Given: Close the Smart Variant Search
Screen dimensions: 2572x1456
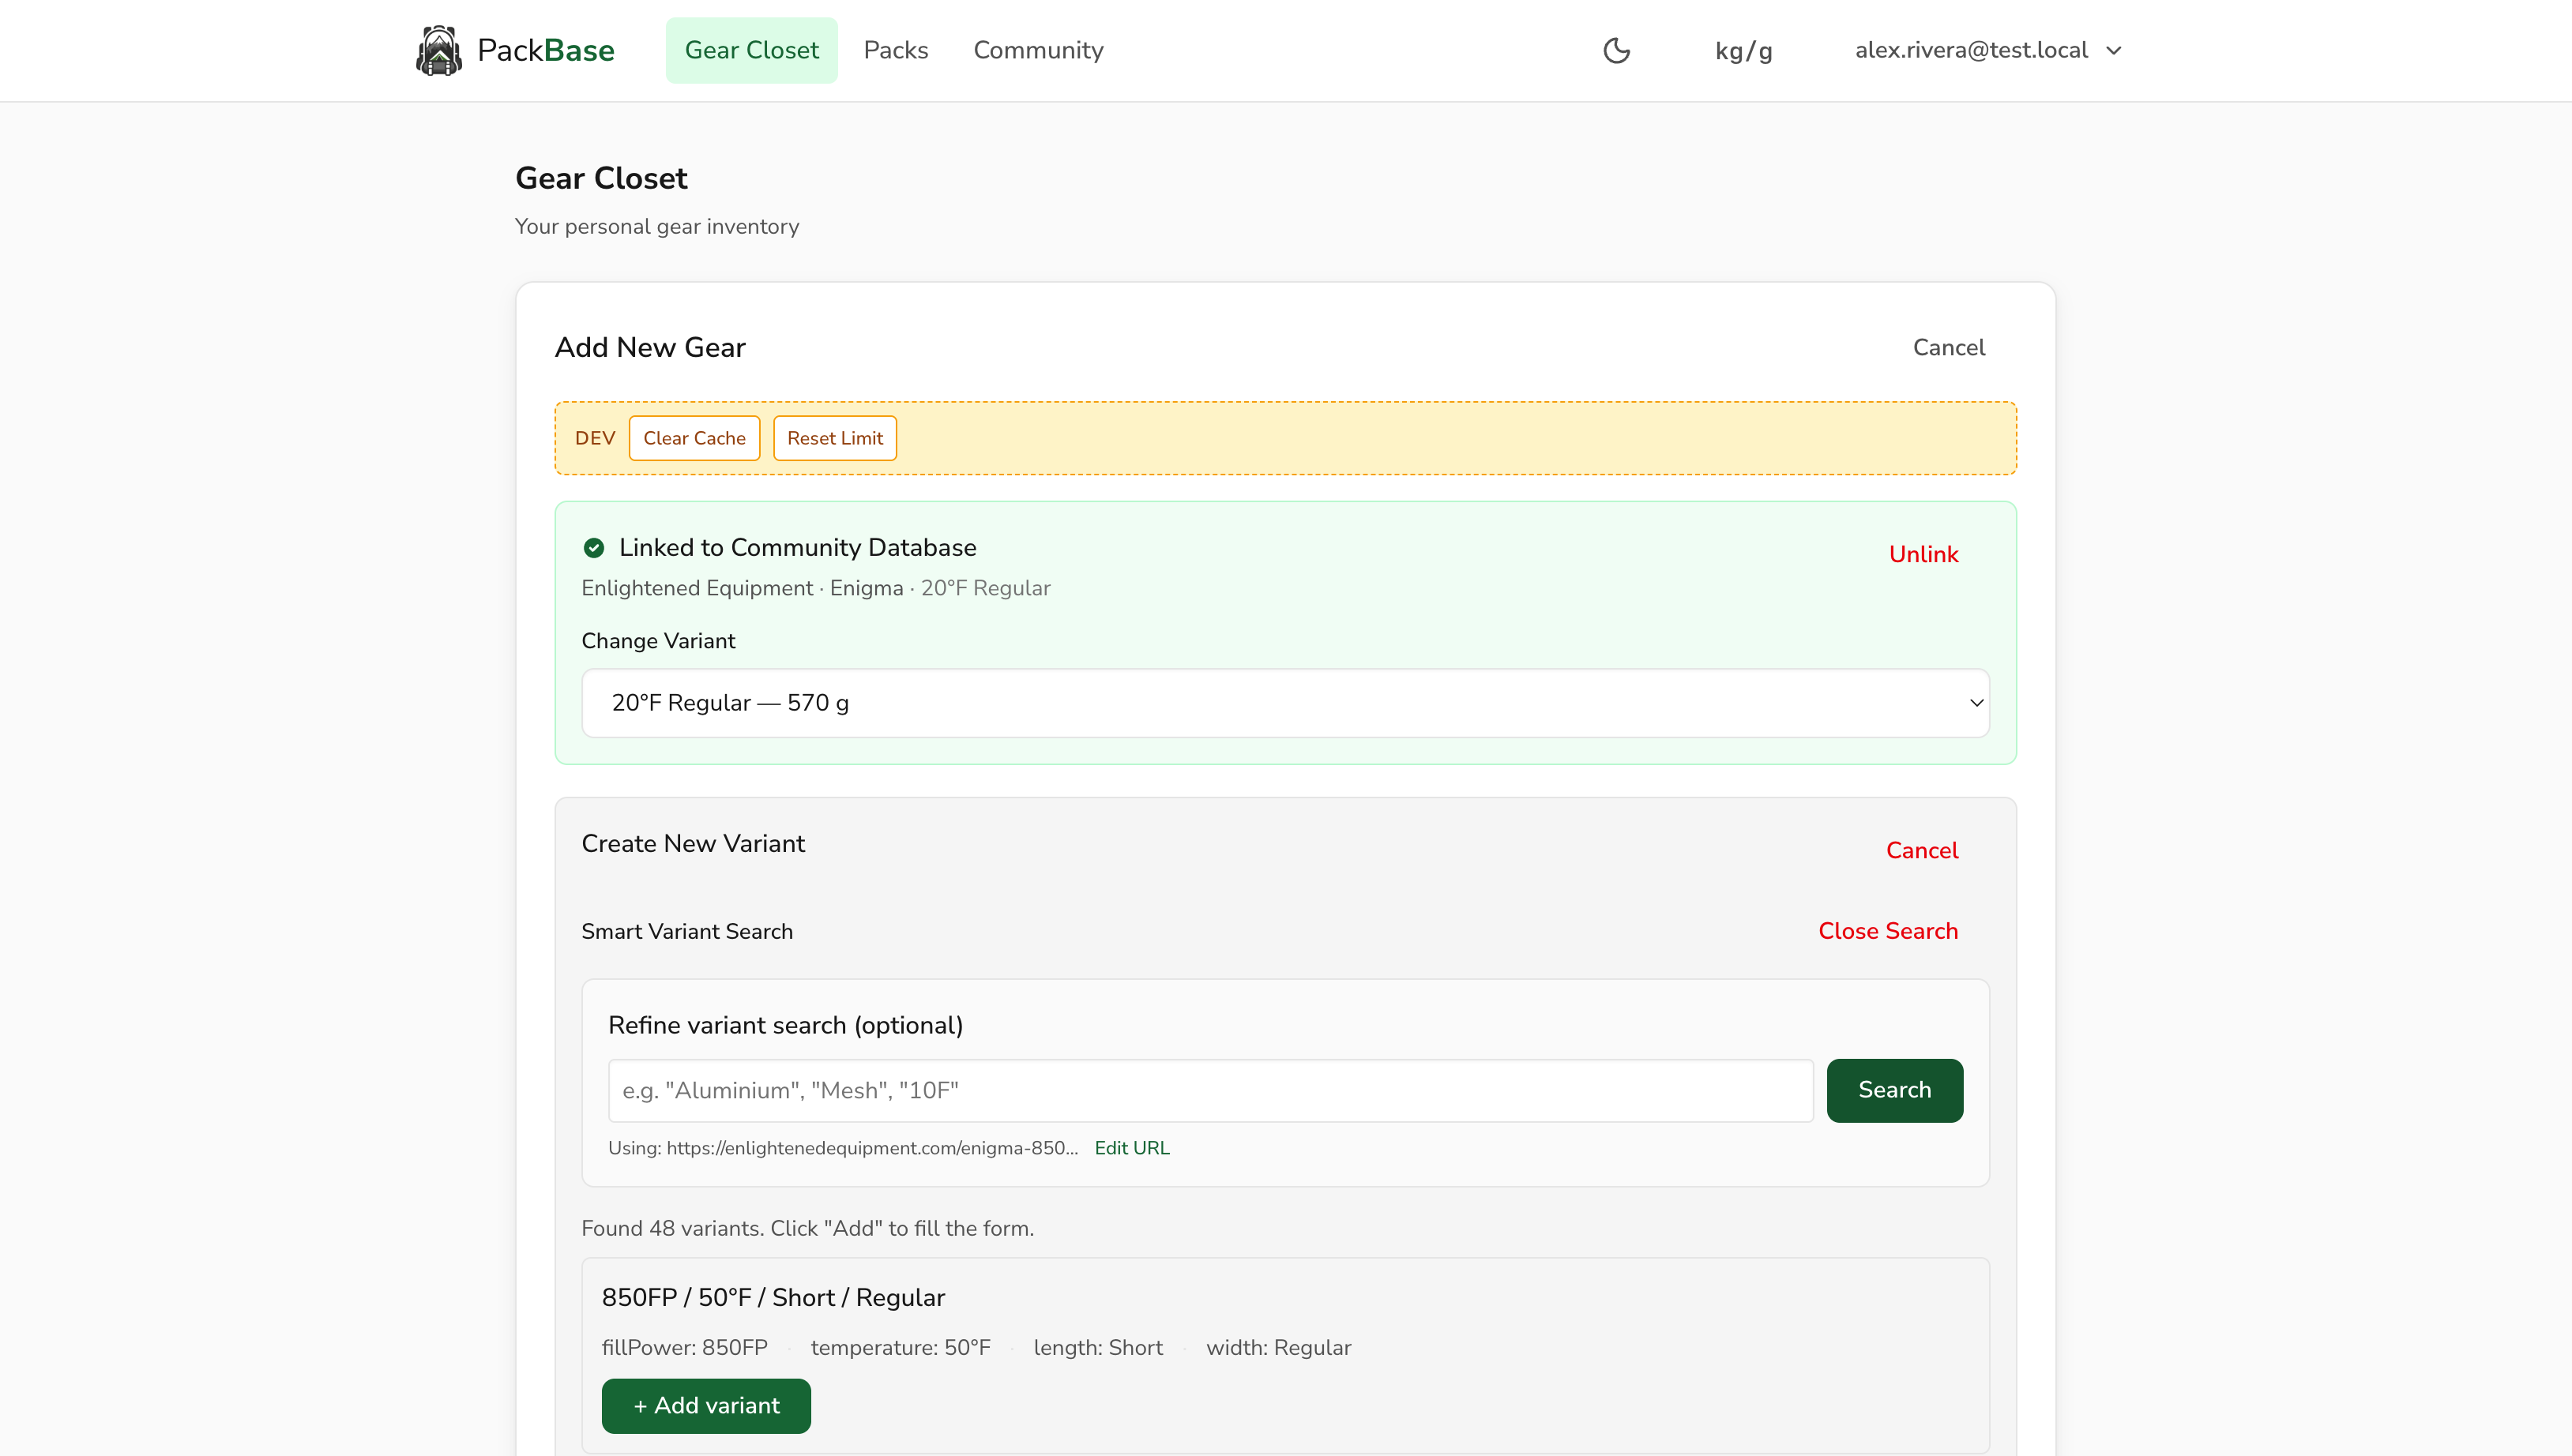Looking at the screenshot, I should [1888, 930].
